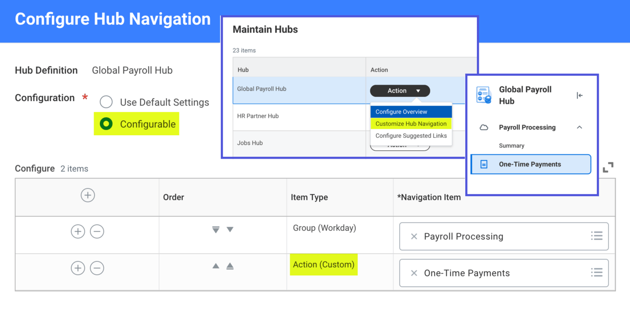The width and height of the screenshot is (630, 310).
Task: Clear One-Time Payments from the navigation item field
Action: [414, 273]
